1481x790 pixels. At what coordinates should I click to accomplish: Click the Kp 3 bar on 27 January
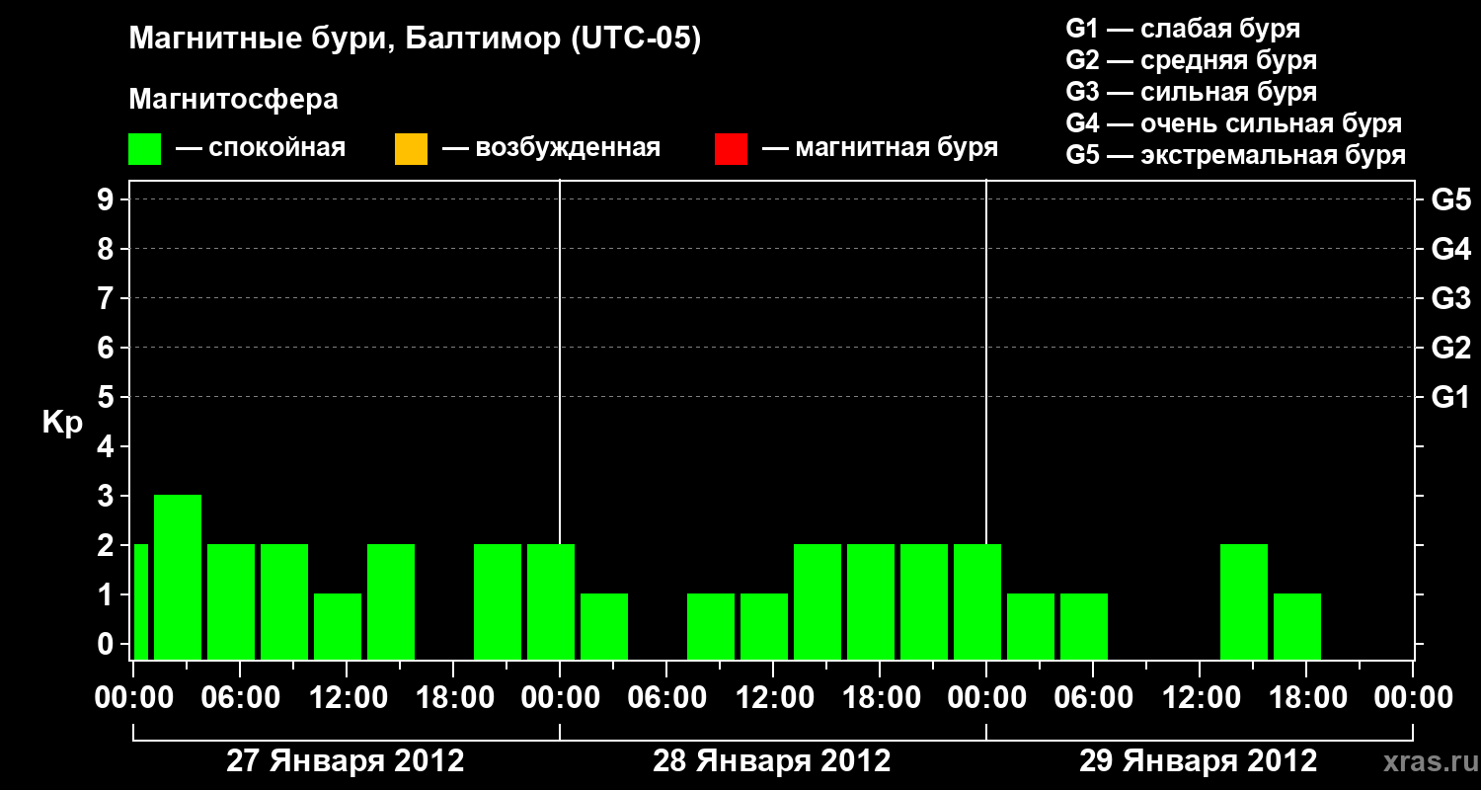(x=178, y=577)
